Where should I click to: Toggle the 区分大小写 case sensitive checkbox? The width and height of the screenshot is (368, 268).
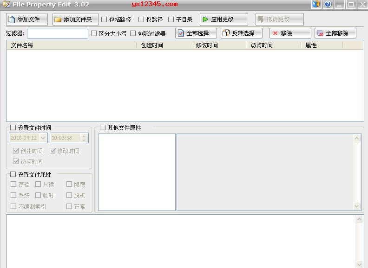[x=94, y=33]
